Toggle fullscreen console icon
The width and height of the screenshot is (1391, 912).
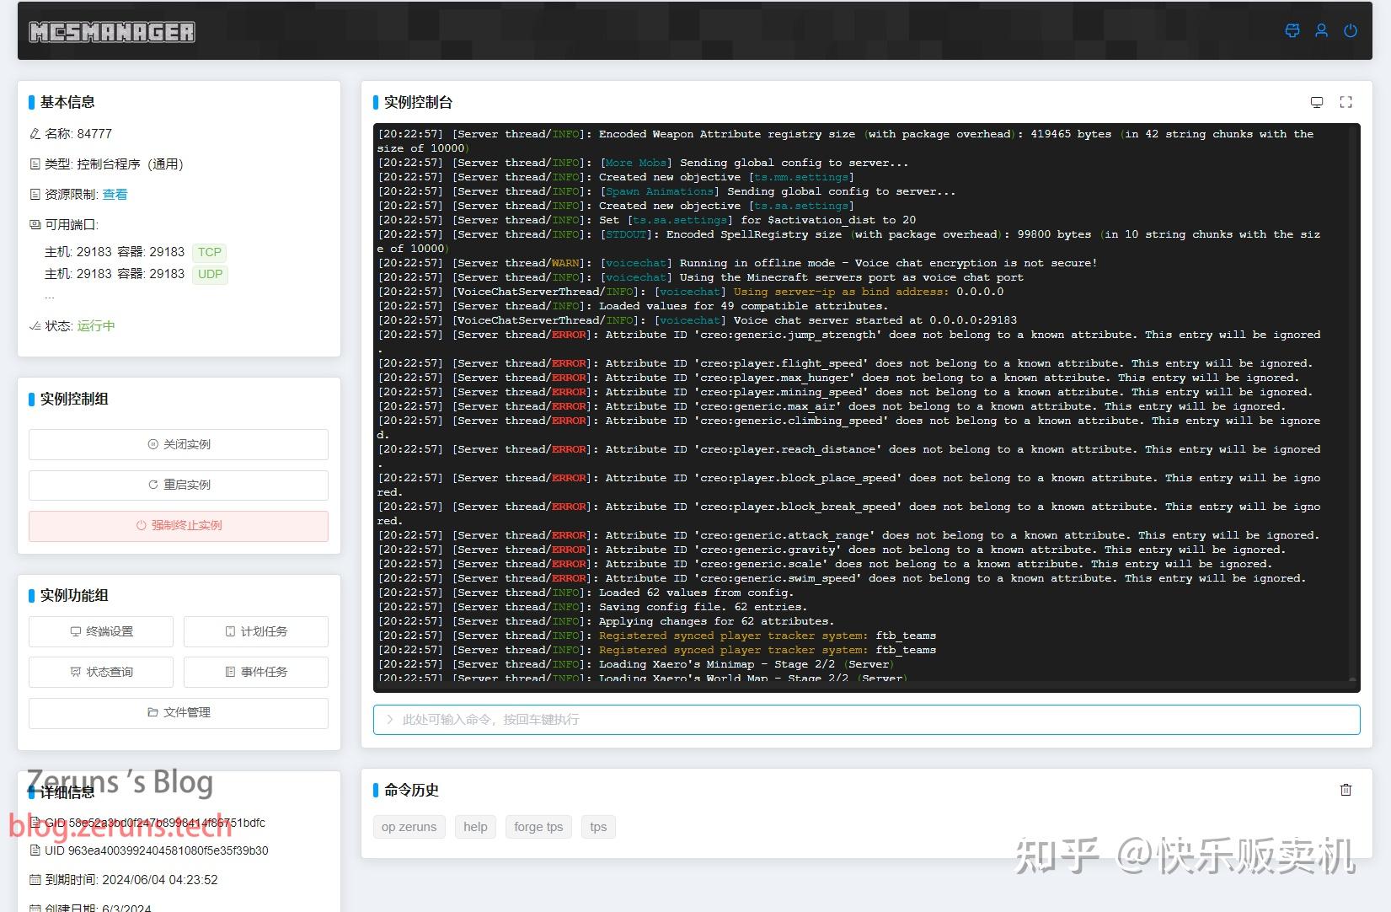point(1346,102)
